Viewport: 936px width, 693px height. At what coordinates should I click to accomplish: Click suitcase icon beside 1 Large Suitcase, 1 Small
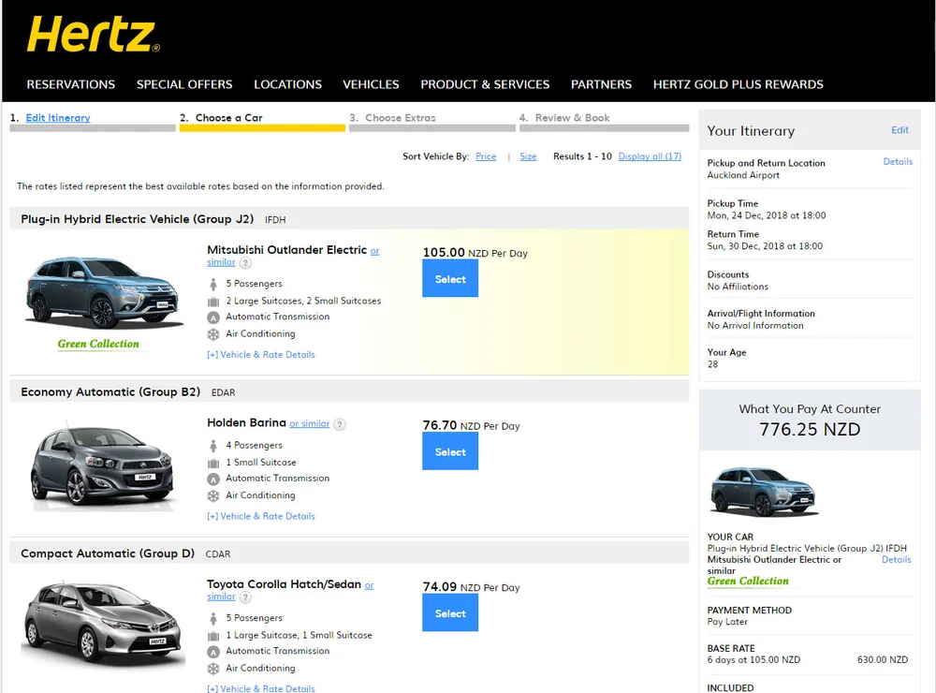click(213, 636)
